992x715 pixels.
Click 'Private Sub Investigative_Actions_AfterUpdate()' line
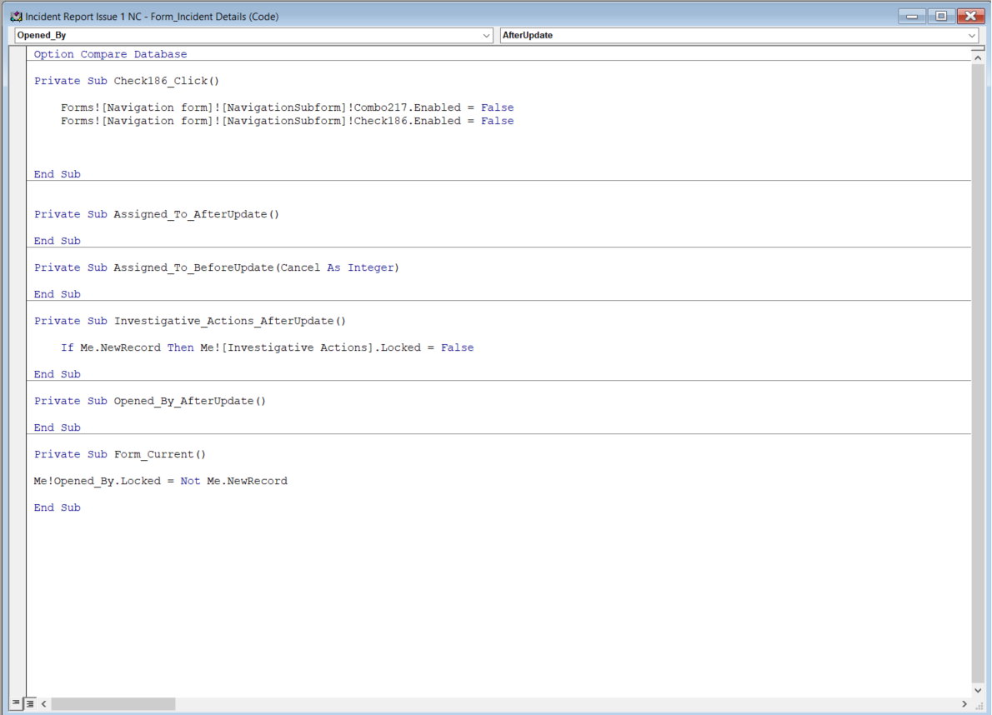click(190, 321)
